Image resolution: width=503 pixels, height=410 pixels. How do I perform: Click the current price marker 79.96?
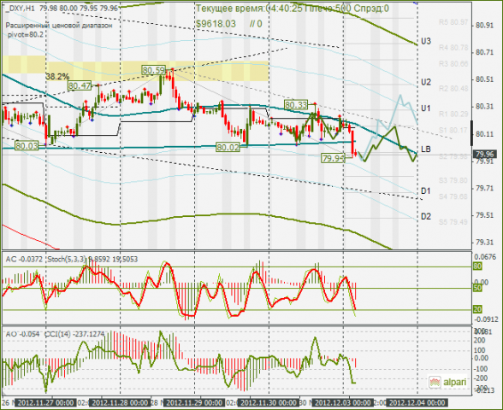[485, 155]
